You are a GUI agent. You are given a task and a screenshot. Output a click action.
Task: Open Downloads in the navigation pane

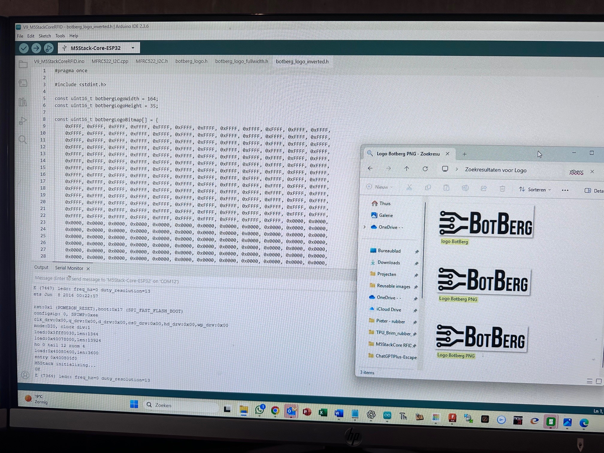(x=385, y=262)
